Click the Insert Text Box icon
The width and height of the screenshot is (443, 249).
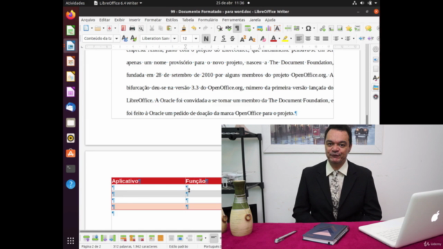click(x=277, y=28)
